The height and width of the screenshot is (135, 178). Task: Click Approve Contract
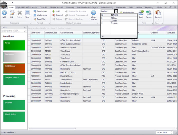coord(74,19)
